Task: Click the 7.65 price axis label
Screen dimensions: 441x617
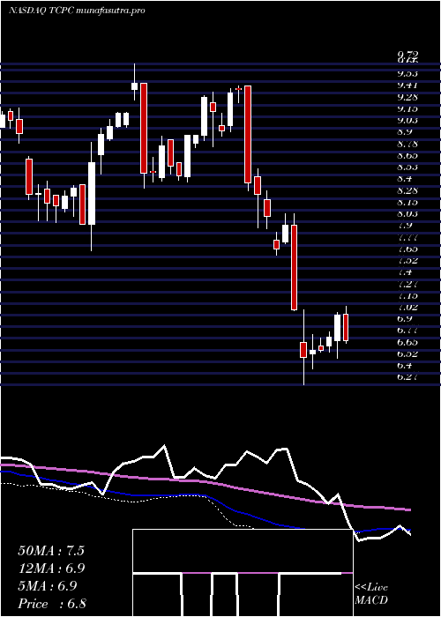Action: (407, 249)
